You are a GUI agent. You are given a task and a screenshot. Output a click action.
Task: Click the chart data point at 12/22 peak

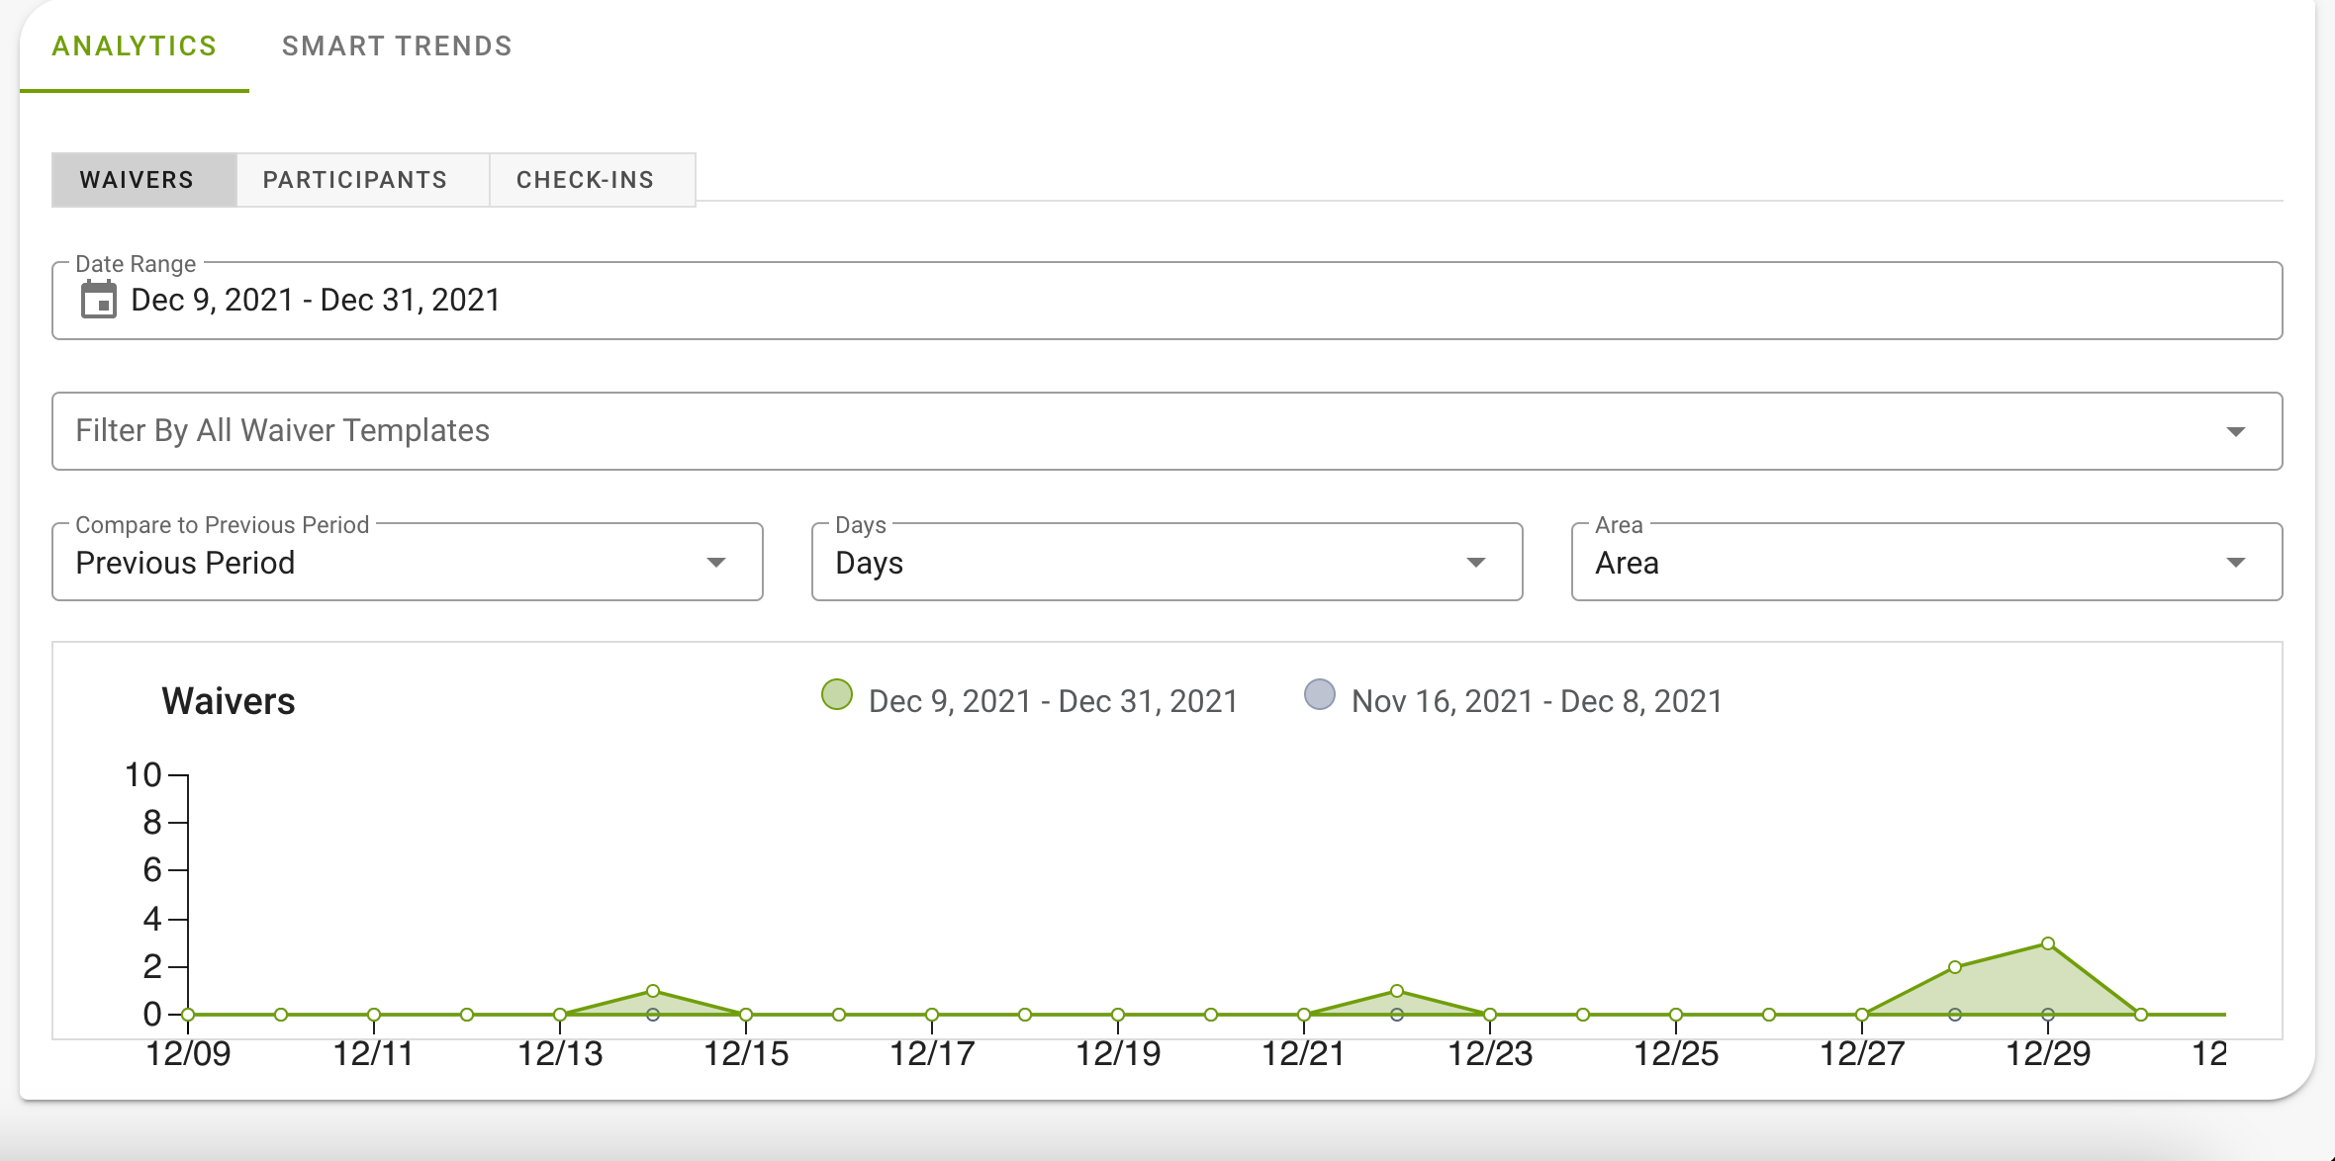click(1397, 991)
